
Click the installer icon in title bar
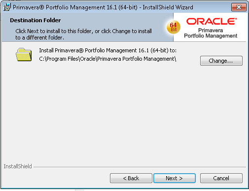(x=7, y=7)
